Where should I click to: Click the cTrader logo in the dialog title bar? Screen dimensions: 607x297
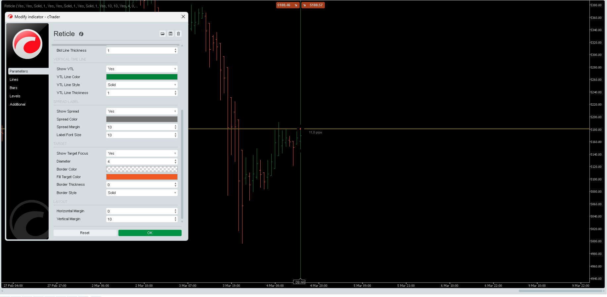pos(10,17)
